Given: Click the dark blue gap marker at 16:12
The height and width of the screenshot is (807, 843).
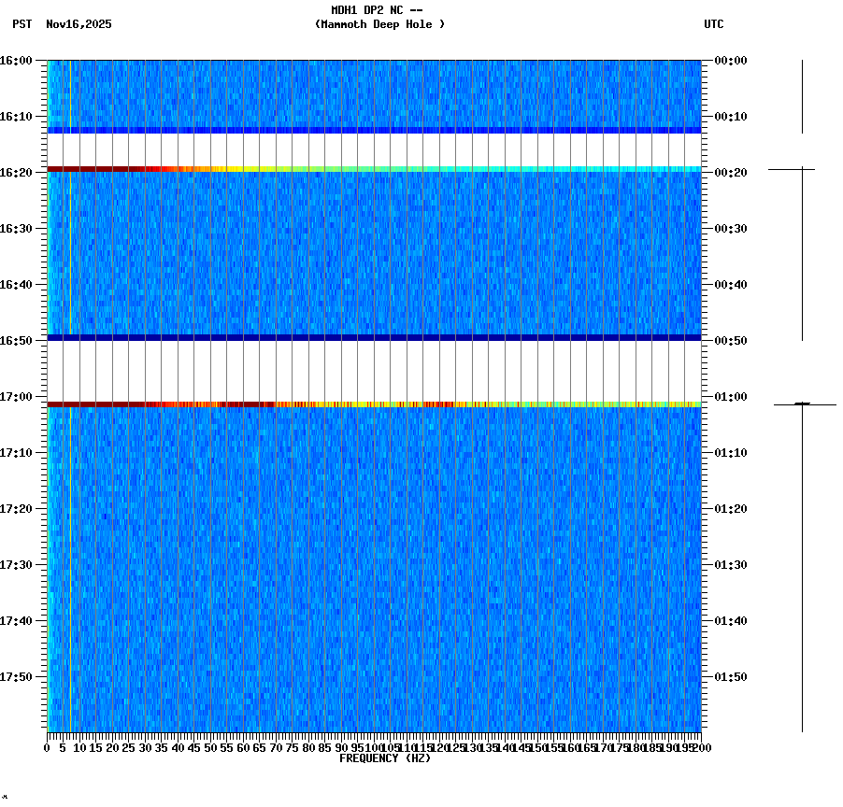Looking at the screenshot, I should [374, 129].
